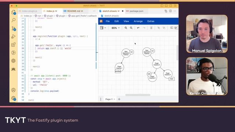This screenshot has height=132, width=235.
Task: Click the draw.io vertical scrollbar
Action: click(177, 52)
